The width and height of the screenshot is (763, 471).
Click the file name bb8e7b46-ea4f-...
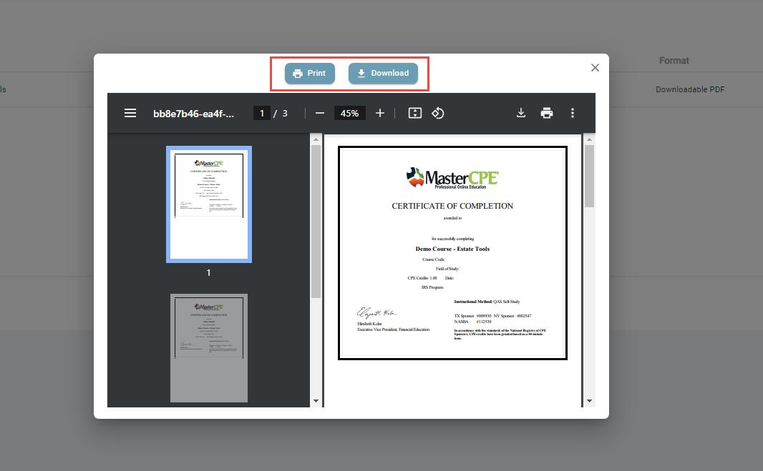[x=193, y=114]
